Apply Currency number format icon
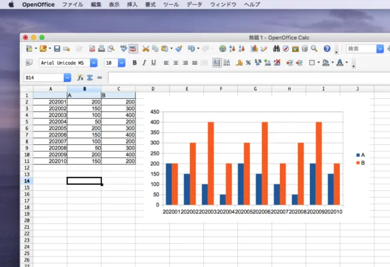The height and width of the screenshot is (267, 390). 239,63
